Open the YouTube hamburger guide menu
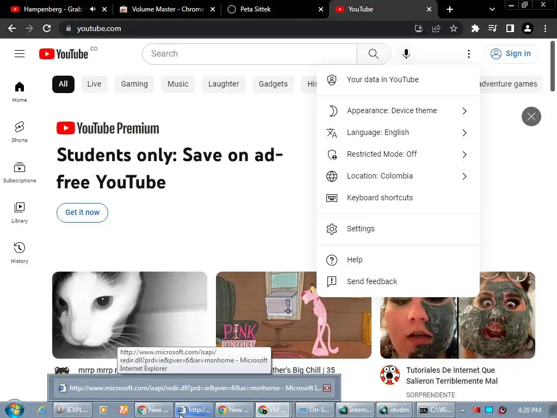 coord(20,54)
